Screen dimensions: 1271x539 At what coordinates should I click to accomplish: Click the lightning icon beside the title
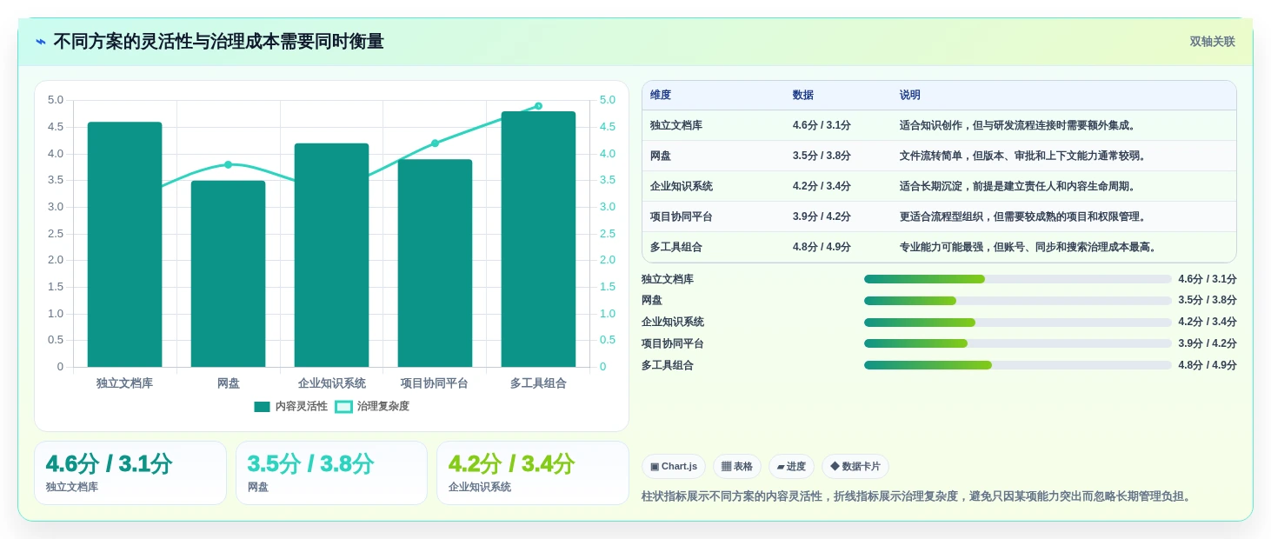(x=41, y=42)
